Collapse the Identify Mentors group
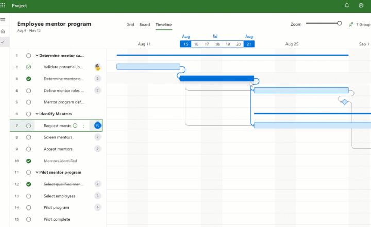Viewport: 371px width, 227px height. tap(37, 114)
